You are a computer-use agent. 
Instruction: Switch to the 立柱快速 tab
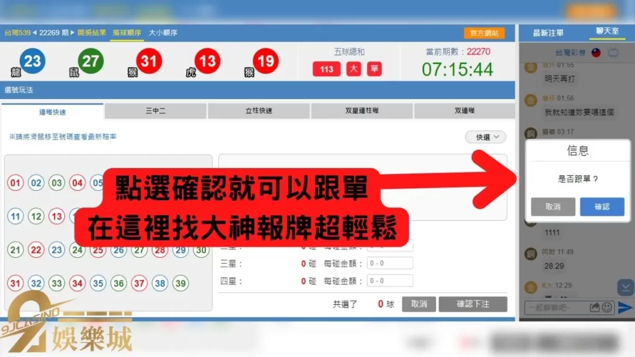259,111
